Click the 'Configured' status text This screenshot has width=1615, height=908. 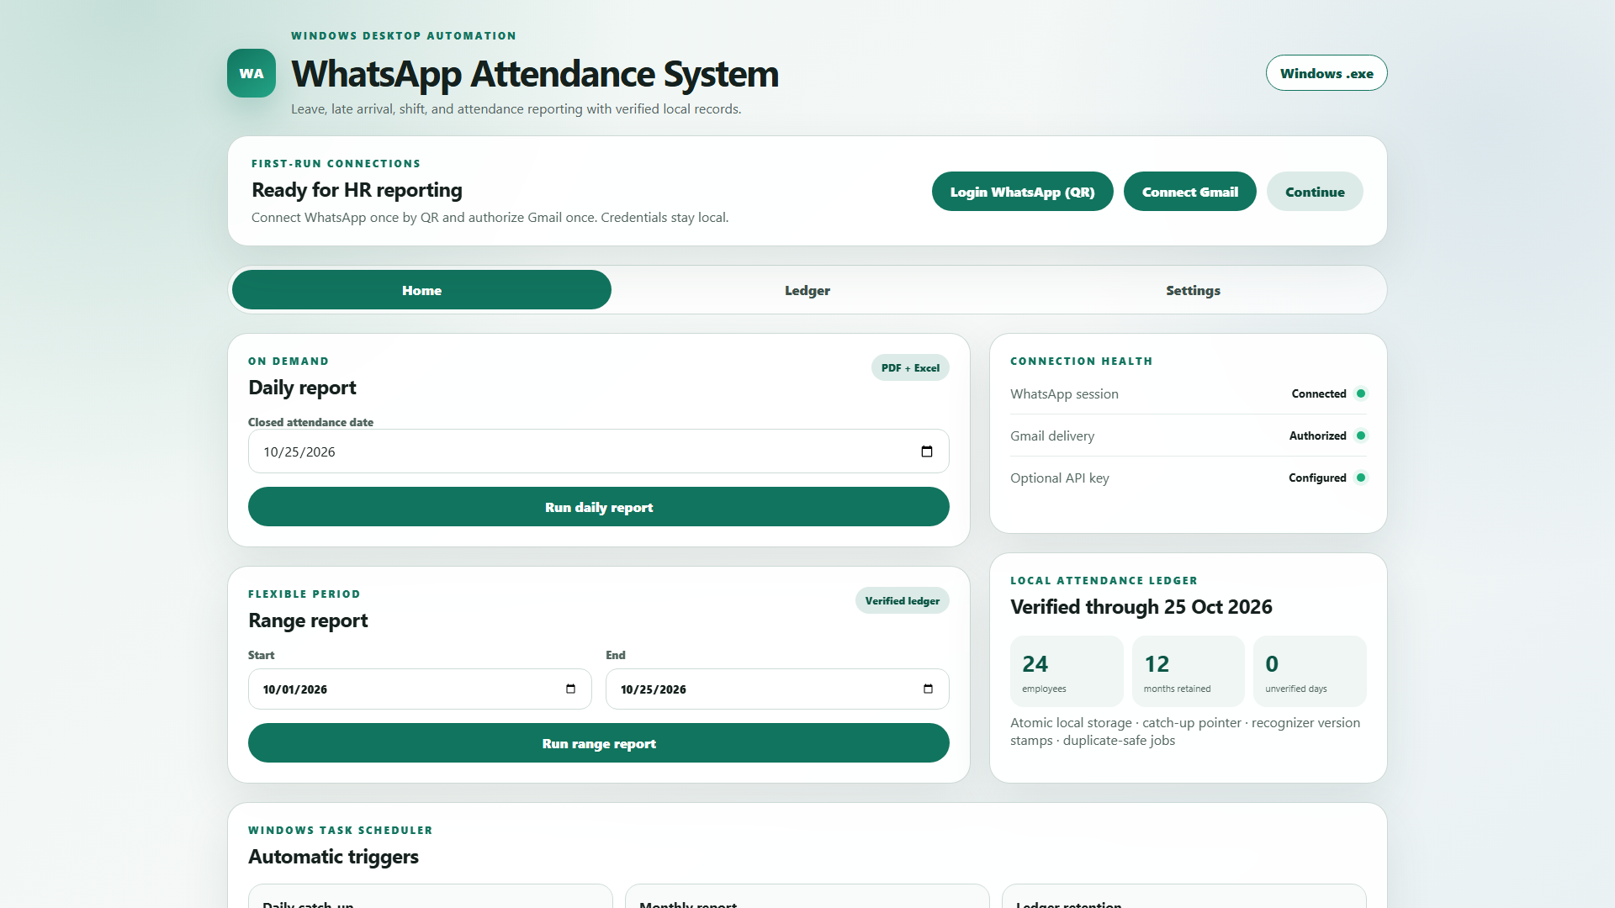1317,478
